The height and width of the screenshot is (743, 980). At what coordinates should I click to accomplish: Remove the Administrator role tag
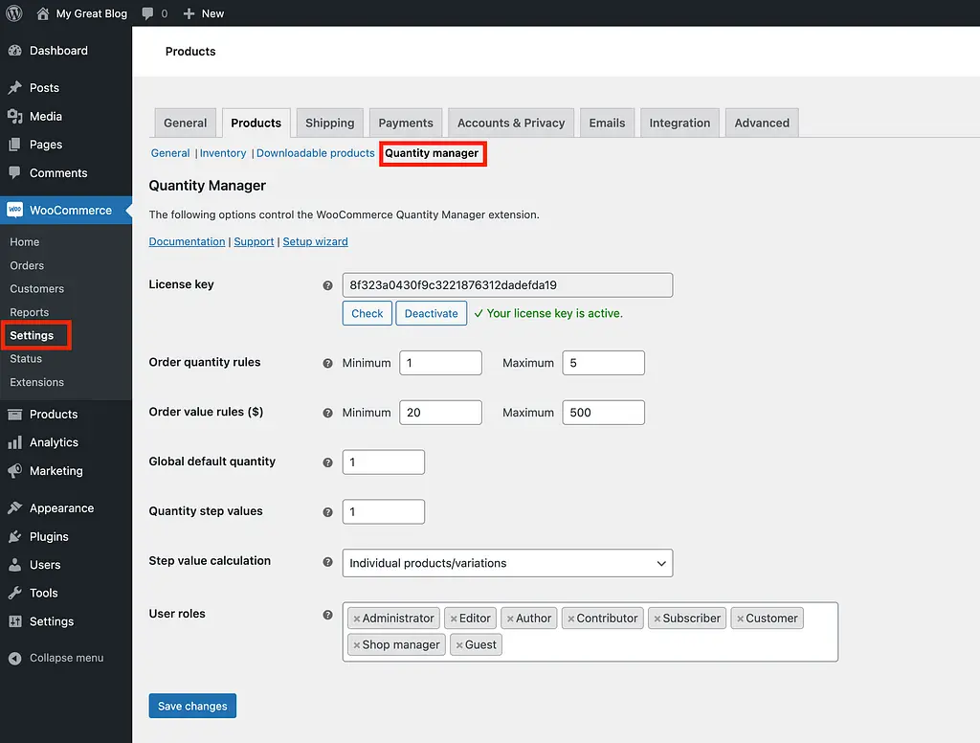357,619
